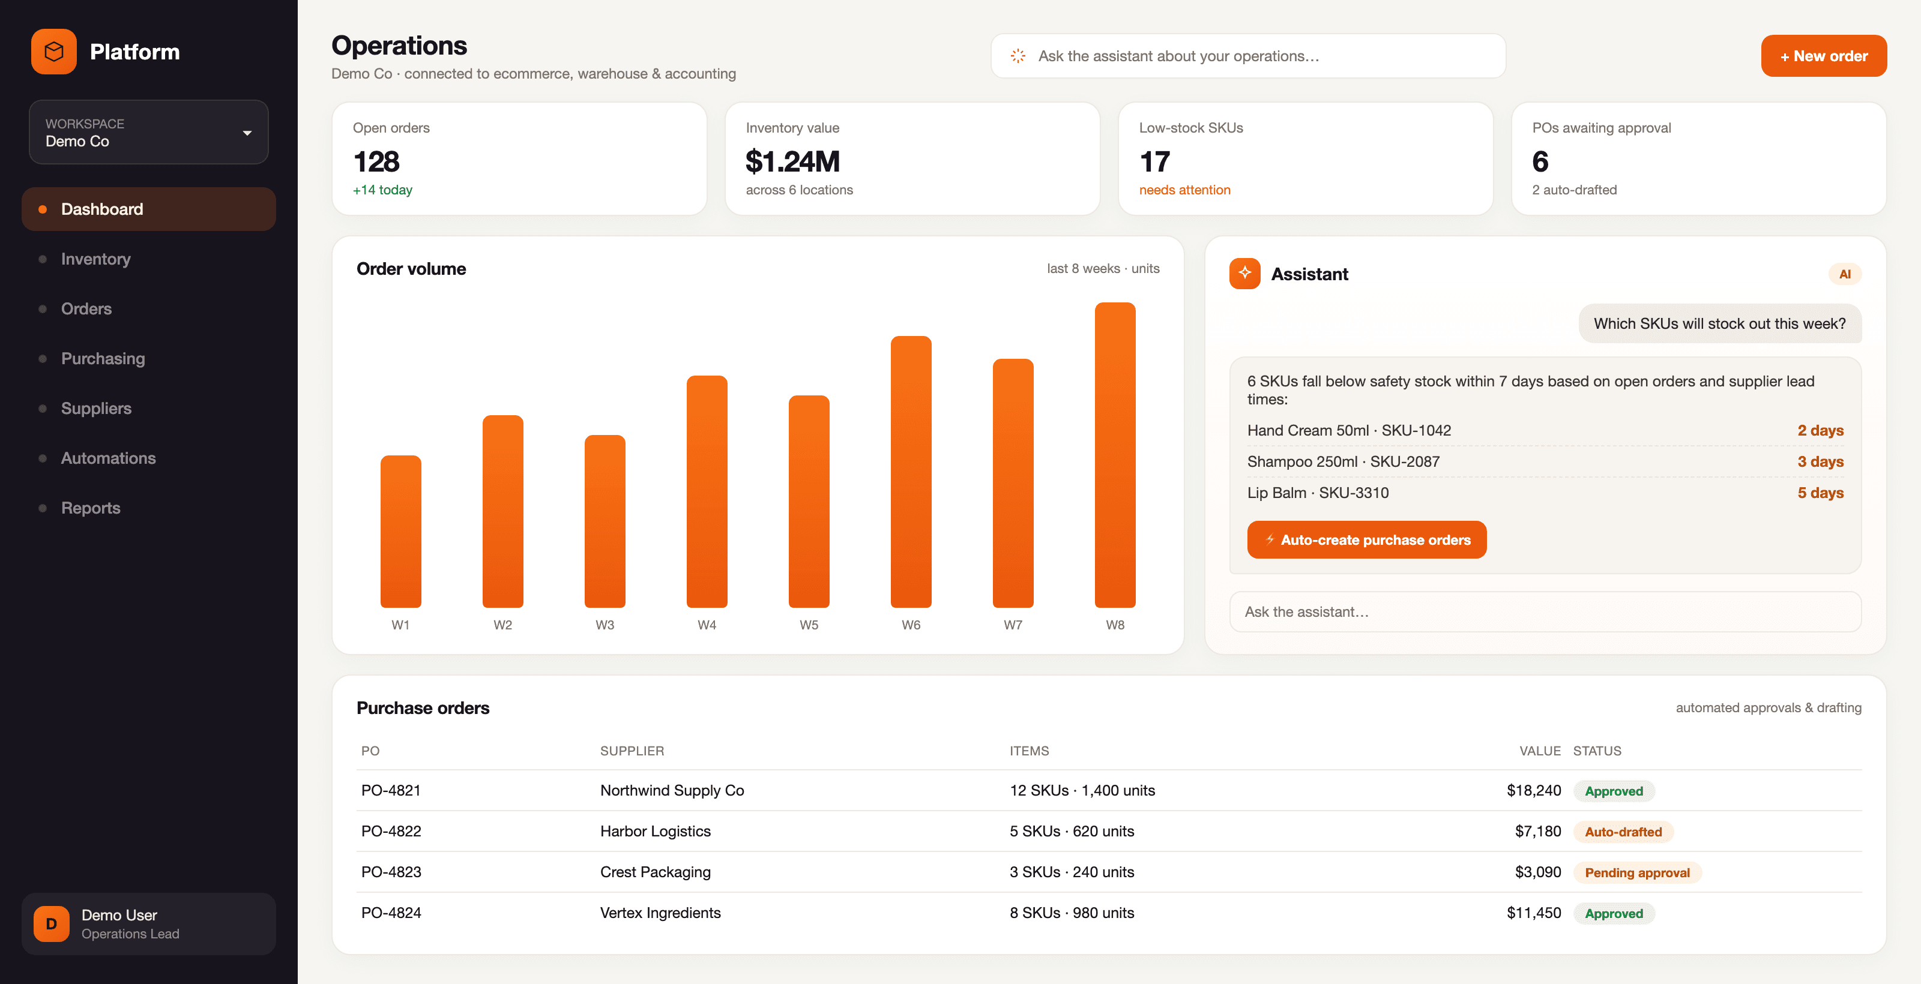This screenshot has height=984, width=1921.
Task: Open the Orders section
Action: click(148, 308)
